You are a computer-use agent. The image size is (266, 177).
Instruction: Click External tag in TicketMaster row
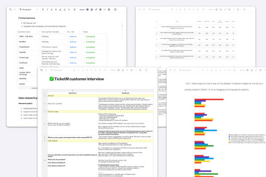[x=73, y=47]
